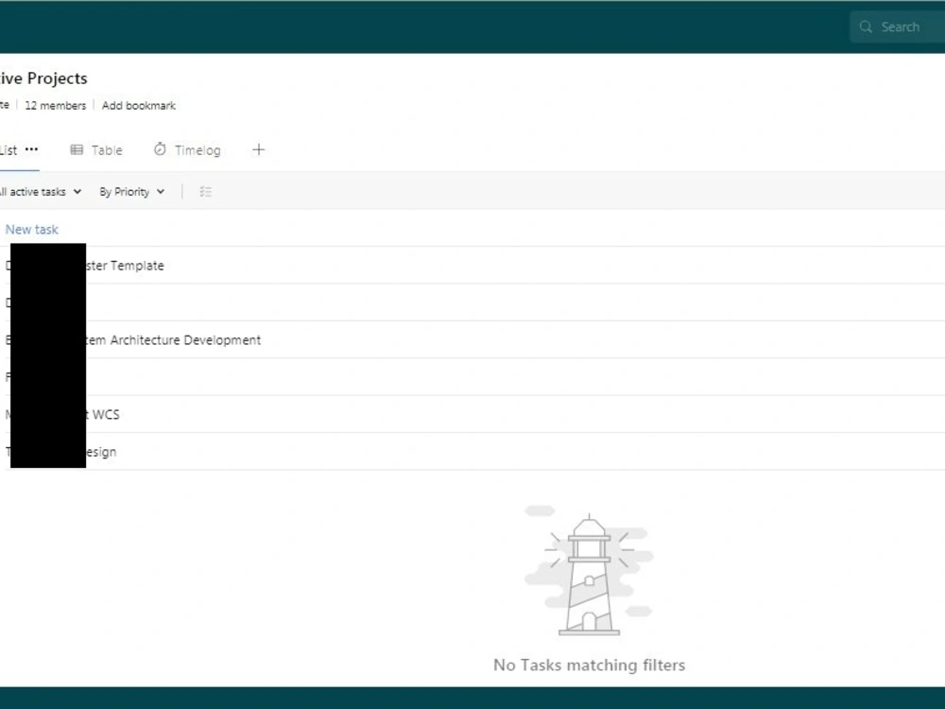Click the Timelog stopwatch icon
The image size is (945, 709).
click(x=160, y=149)
